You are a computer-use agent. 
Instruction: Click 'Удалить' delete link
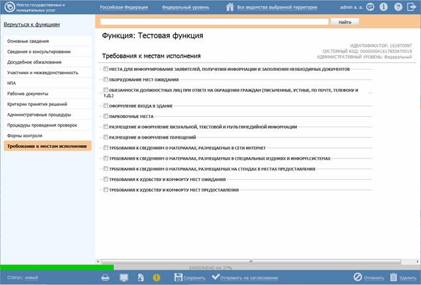point(408,278)
